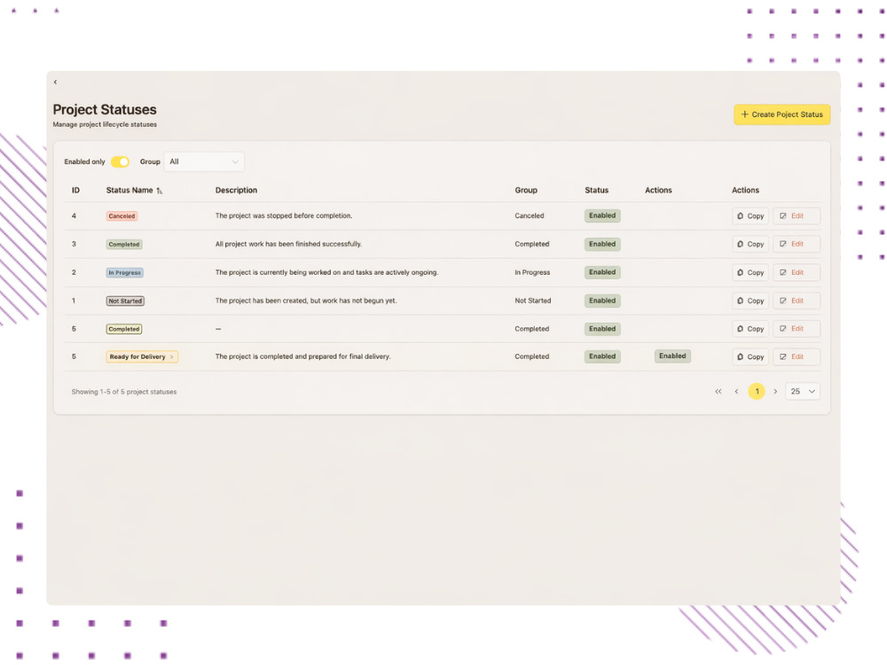Image resolution: width=887 pixels, height=665 pixels.
Task: Click second Enabled badge in Ready for Delivery row
Action: pos(672,356)
